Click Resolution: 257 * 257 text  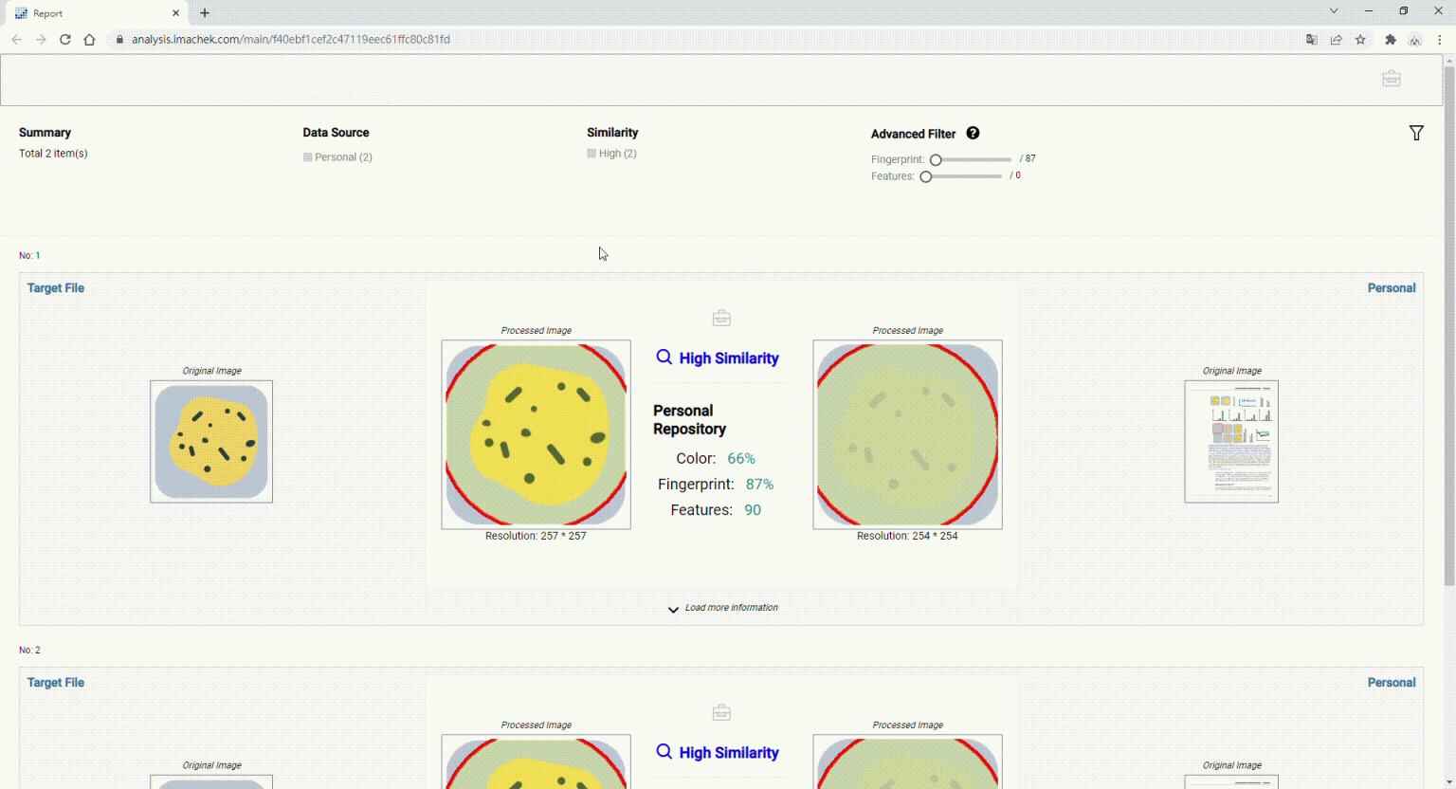click(536, 536)
